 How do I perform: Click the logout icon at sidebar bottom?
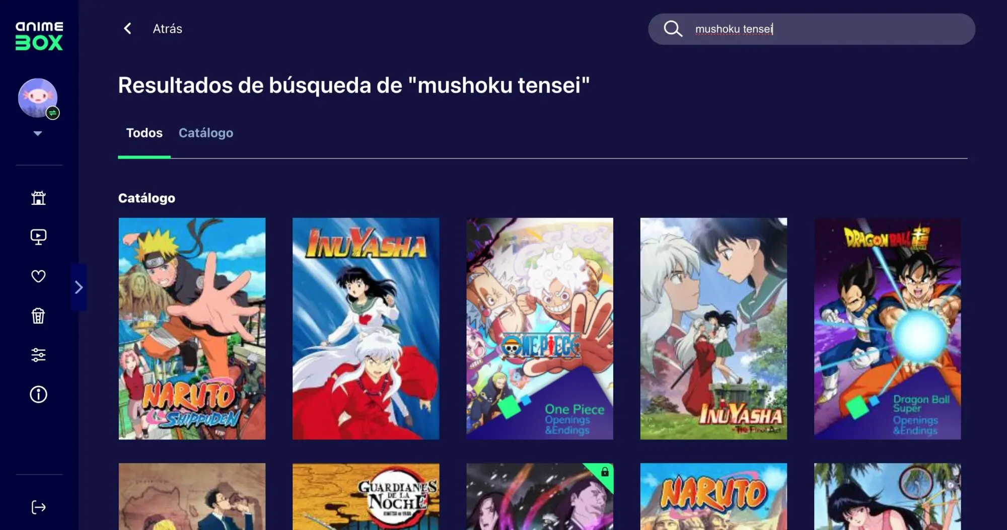click(x=38, y=507)
